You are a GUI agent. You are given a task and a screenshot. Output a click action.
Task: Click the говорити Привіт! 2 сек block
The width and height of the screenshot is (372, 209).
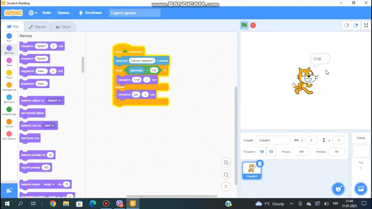pos(42,46)
